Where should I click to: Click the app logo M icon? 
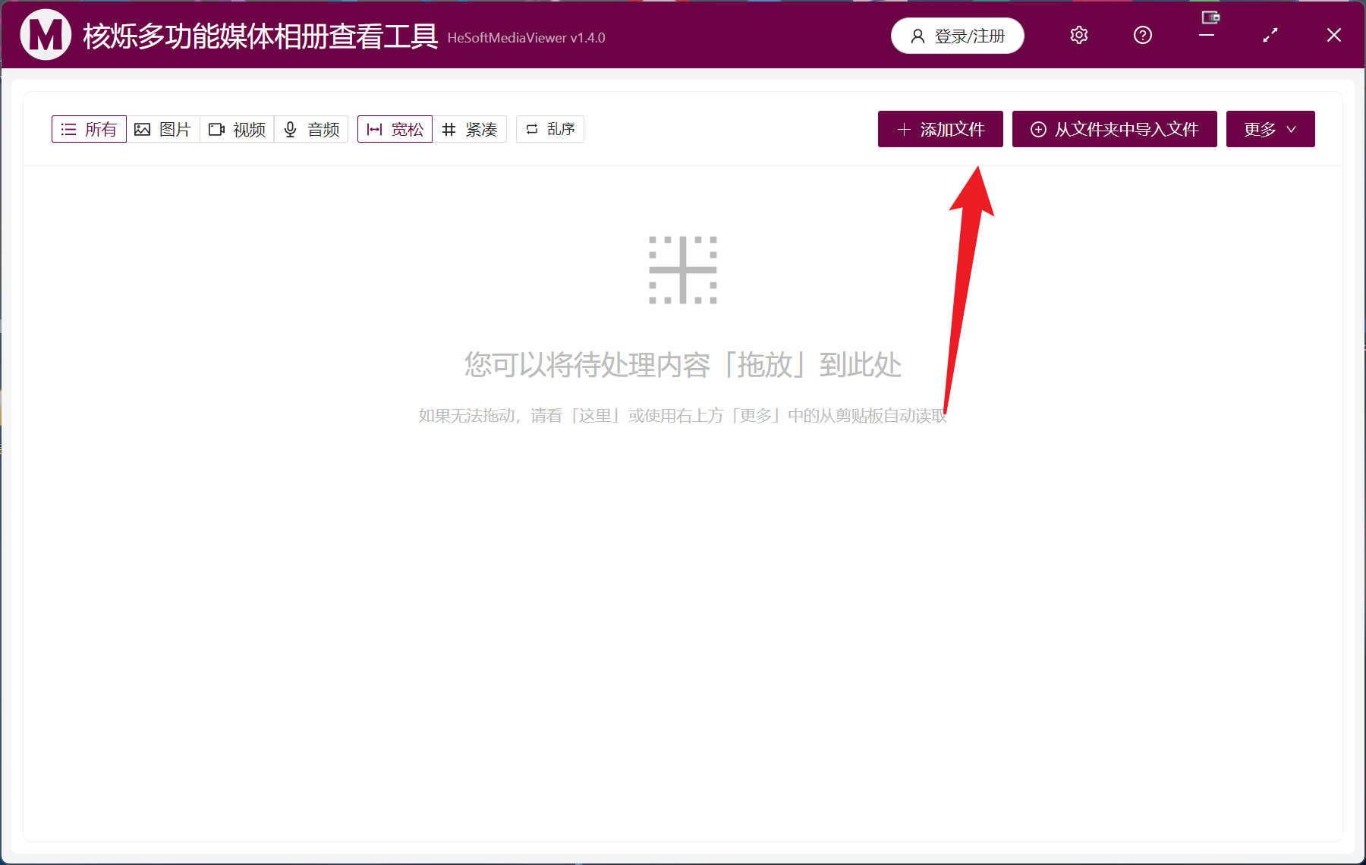click(x=44, y=34)
